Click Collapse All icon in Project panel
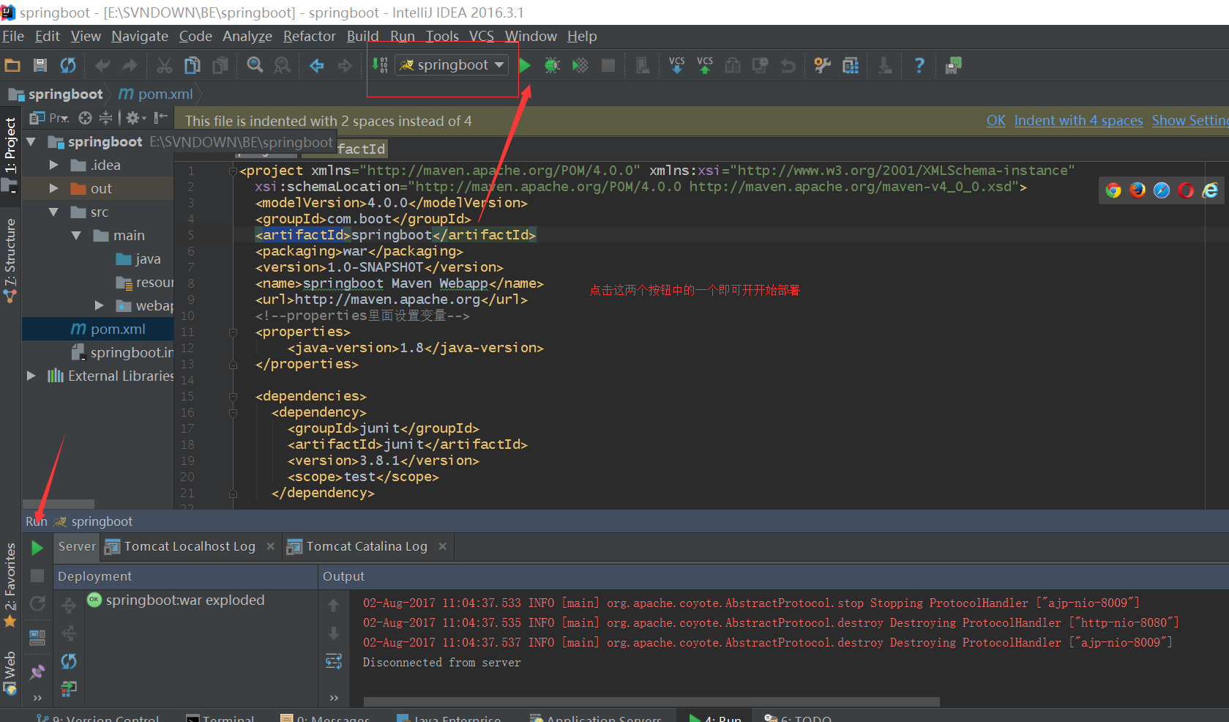The height and width of the screenshot is (722, 1229). coord(105,118)
